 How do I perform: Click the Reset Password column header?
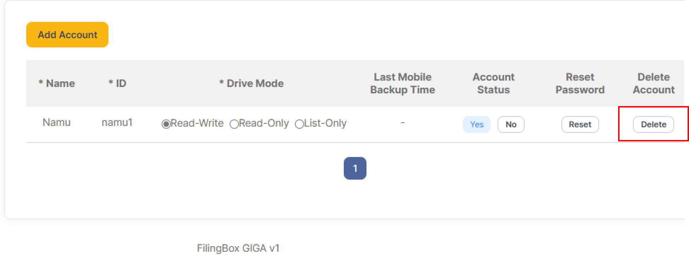coord(580,83)
